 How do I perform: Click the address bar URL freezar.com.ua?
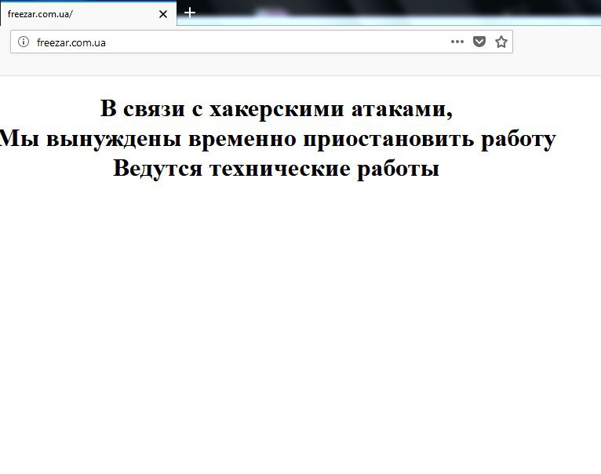coord(71,42)
